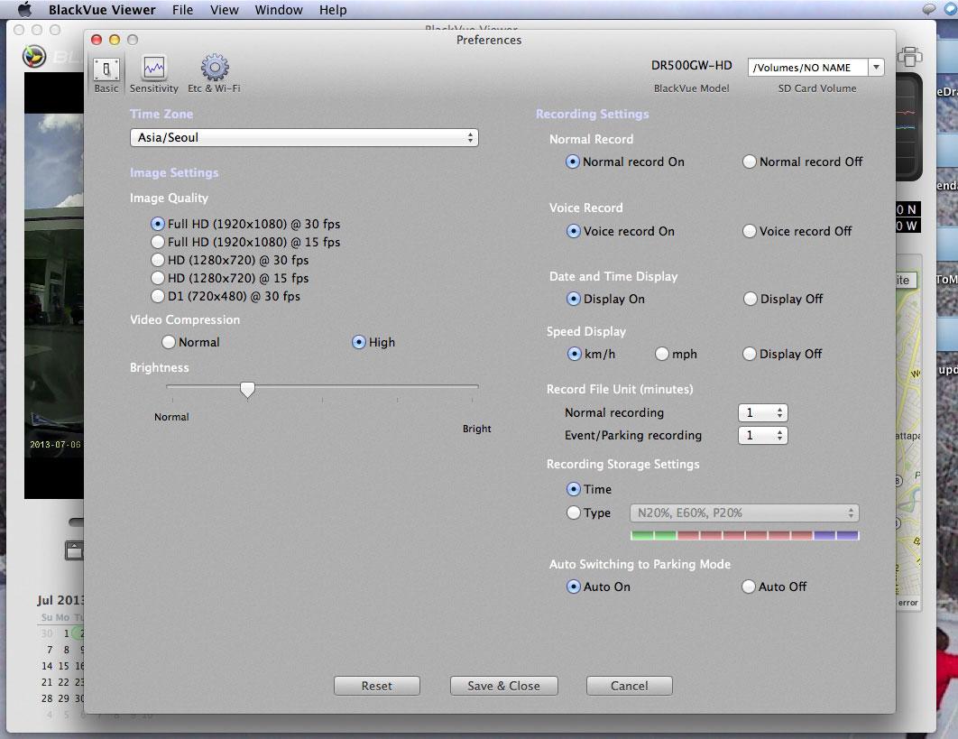Turn date and time Display Off
This screenshot has width=958, height=739.
pyautogui.click(x=750, y=299)
